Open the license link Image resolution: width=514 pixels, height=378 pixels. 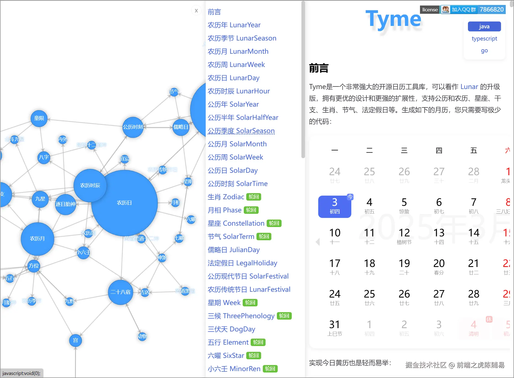pos(429,9)
